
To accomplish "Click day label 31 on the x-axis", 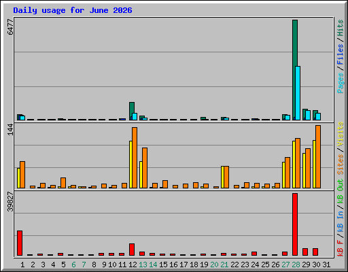I will coord(326,265).
